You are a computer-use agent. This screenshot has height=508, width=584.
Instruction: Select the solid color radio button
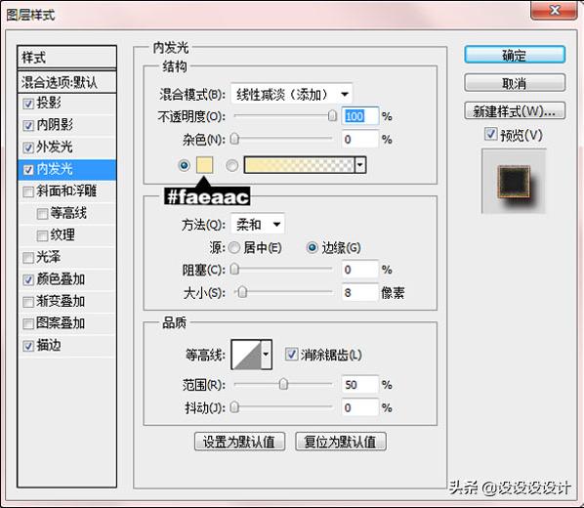(185, 165)
